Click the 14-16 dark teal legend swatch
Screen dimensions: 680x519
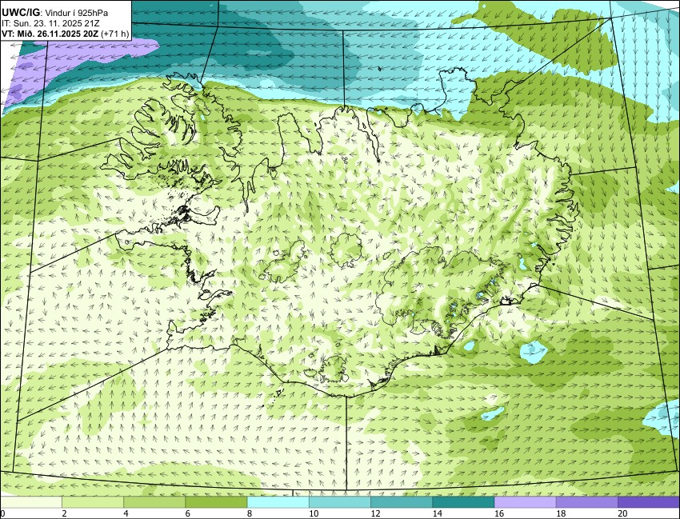[x=463, y=501]
